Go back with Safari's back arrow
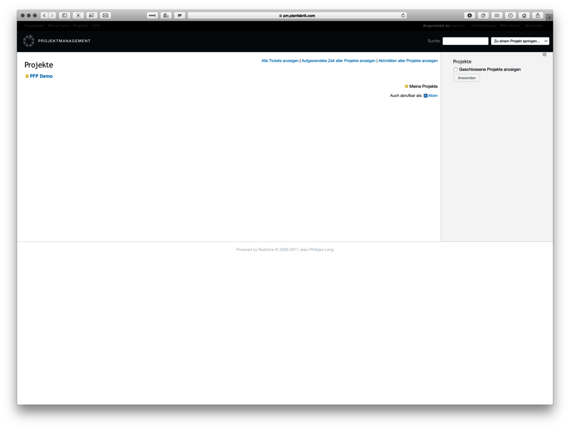Image resolution: width=570 pixels, height=429 pixels. tap(45, 16)
